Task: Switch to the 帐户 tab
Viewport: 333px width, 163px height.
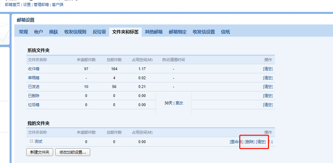Action: coord(38,32)
